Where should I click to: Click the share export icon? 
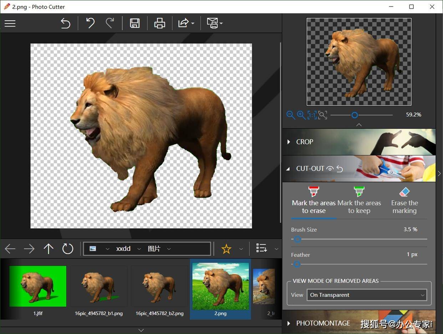pyautogui.click(x=183, y=24)
